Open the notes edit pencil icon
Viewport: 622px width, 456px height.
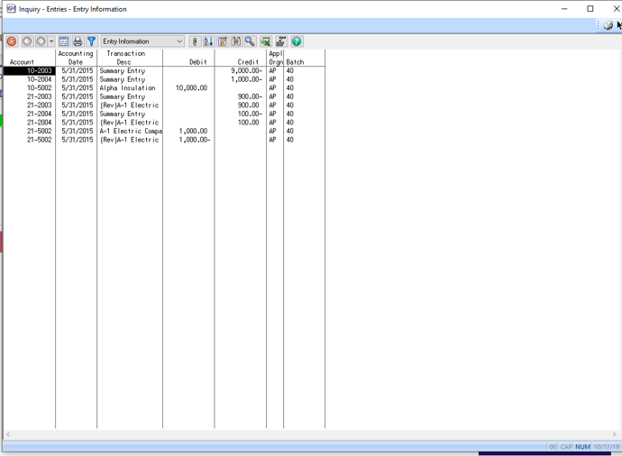[223, 41]
